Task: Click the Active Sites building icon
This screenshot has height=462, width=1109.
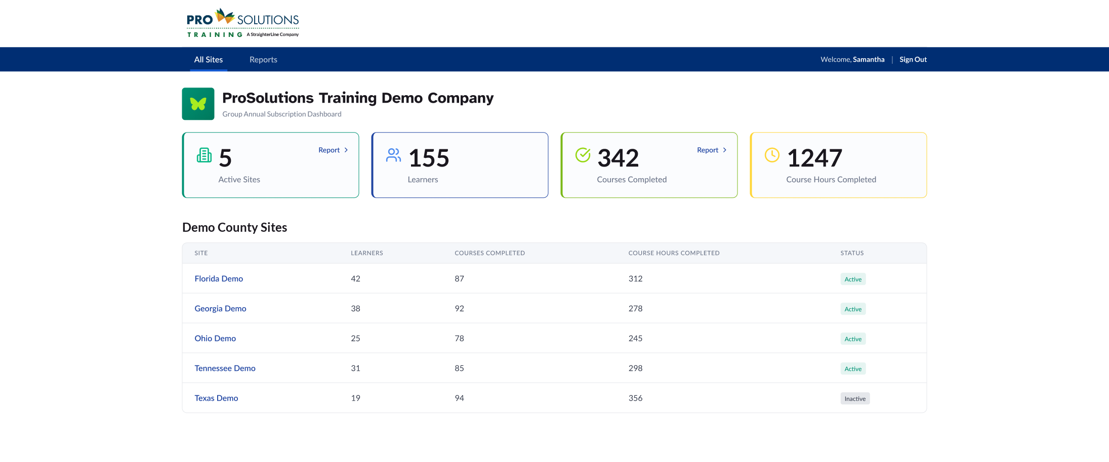Action: pos(204,155)
